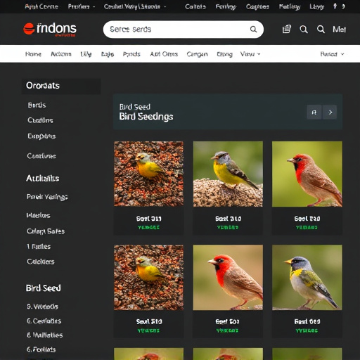Expand the Paried dropdown at right

tap(332, 54)
